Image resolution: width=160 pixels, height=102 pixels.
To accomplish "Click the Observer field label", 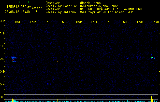I will pyautogui.click(x=53, y=3).
